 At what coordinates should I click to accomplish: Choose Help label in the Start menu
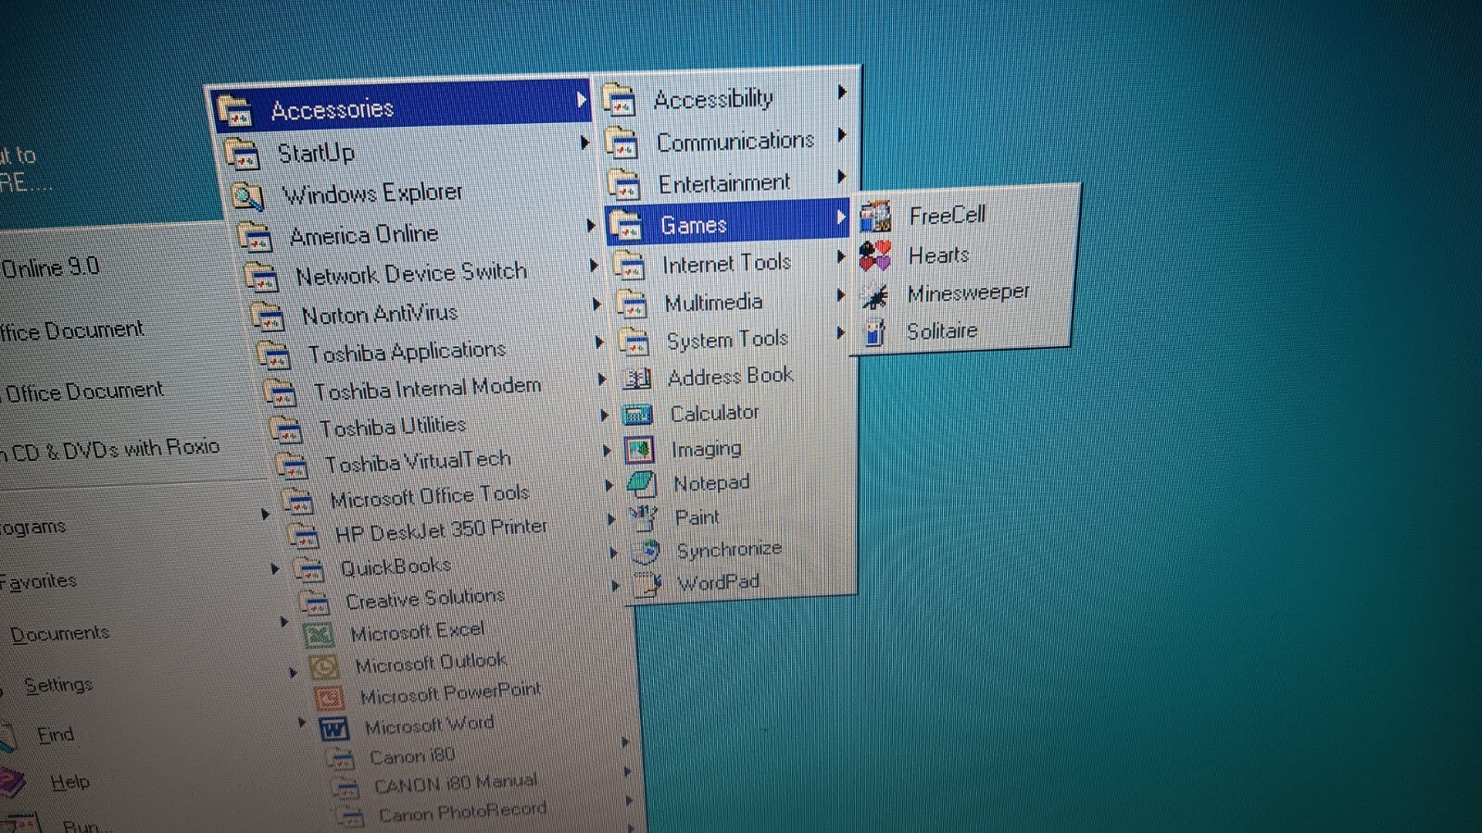pyautogui.click(x=69, y=782)
